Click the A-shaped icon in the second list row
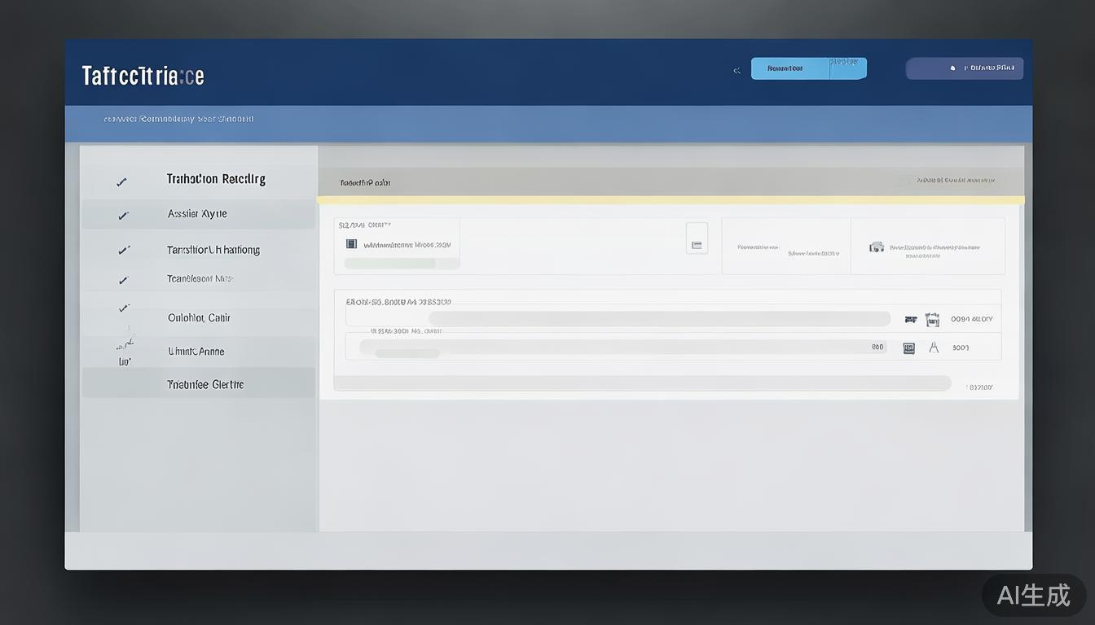 coord(934,347)
